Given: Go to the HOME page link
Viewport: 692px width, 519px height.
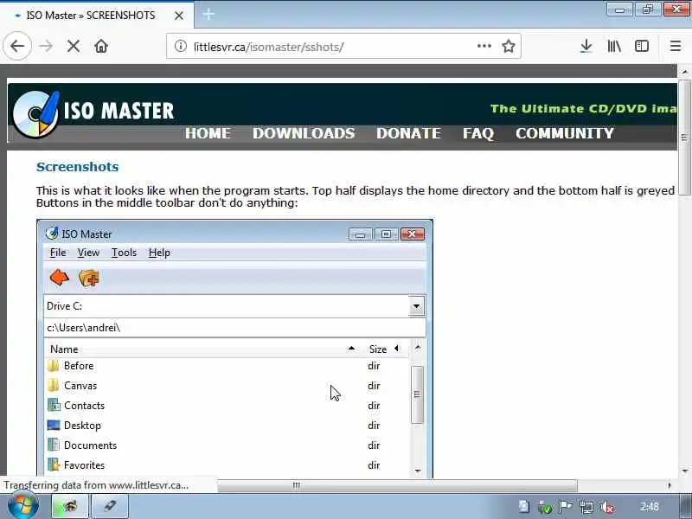Looking at the screenshot, I should click(208, 133).
